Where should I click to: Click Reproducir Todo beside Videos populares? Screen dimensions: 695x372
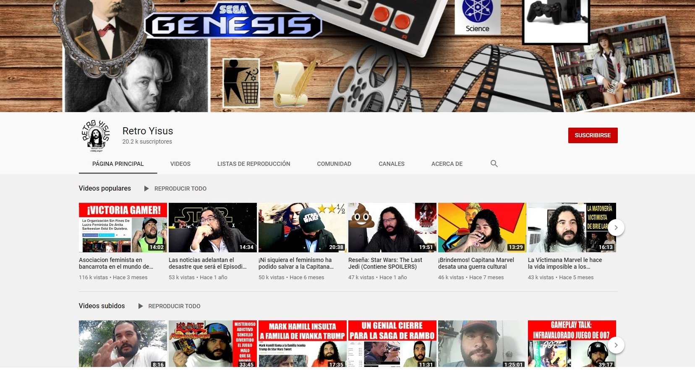pyautogui.click(x=180, y=189)
